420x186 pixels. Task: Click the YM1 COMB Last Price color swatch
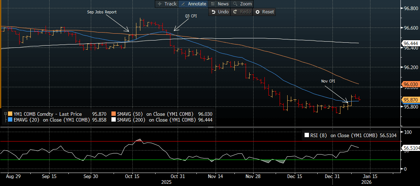[x=10, y=114]
